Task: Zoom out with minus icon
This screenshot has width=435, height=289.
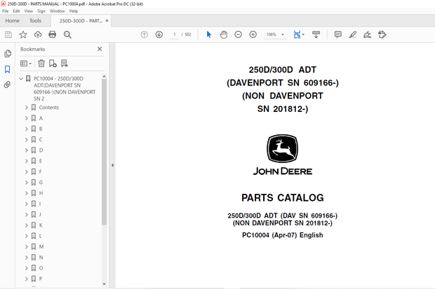Action: (238, 34)
